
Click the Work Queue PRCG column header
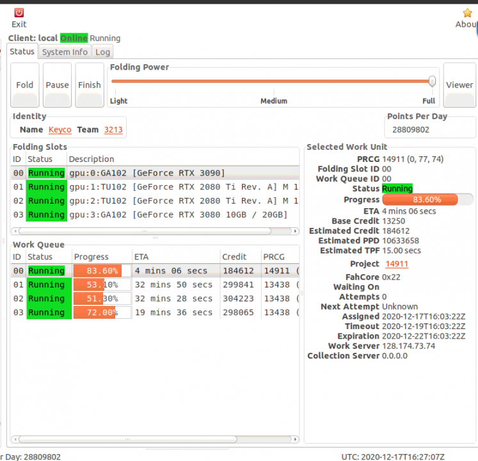280,257
